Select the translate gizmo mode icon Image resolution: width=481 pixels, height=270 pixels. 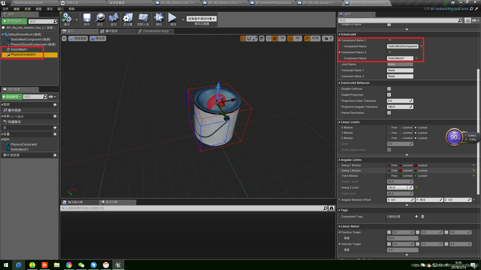click(x=243, y=38)
